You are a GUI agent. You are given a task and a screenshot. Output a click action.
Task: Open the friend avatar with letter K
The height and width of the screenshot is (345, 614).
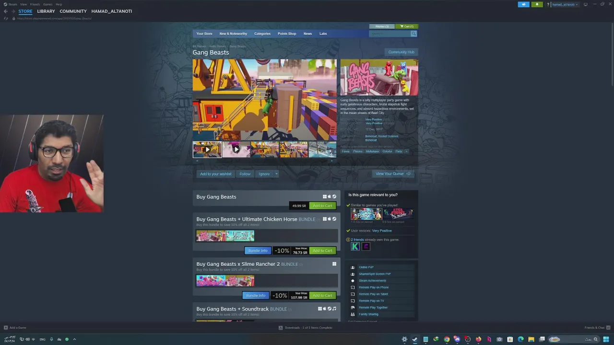[355, 246]
